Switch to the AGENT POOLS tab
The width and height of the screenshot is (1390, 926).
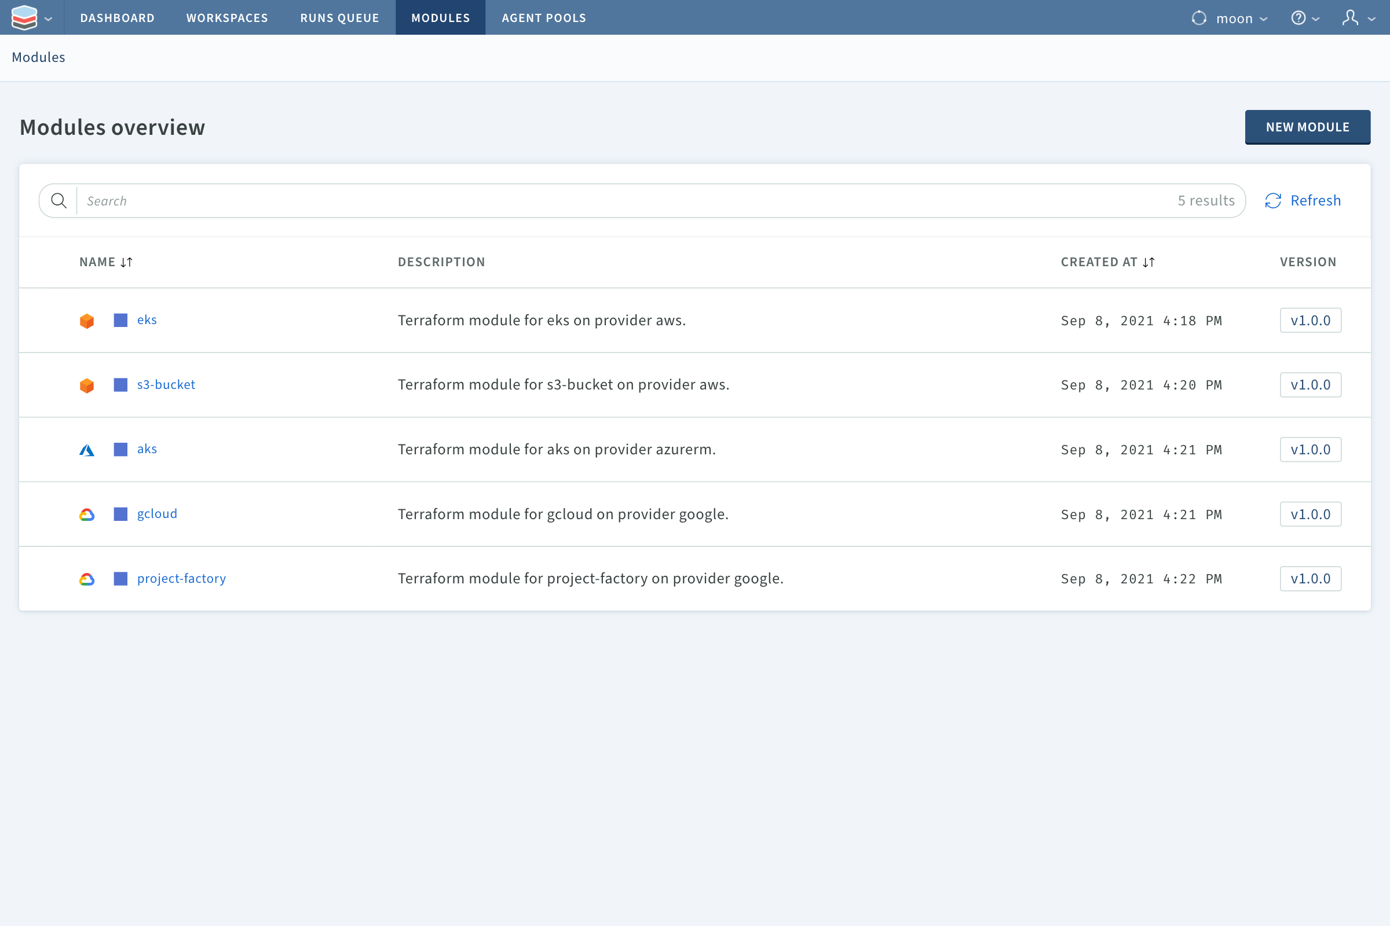coord(543,18)
